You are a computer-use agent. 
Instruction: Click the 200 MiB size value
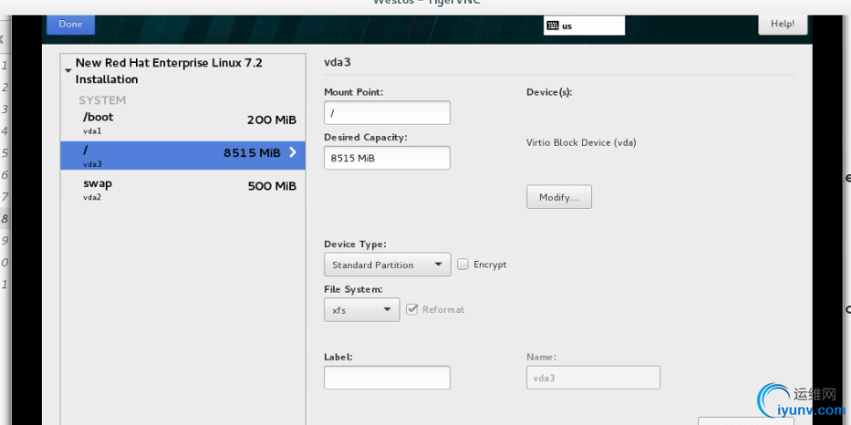tap(272, 120)
